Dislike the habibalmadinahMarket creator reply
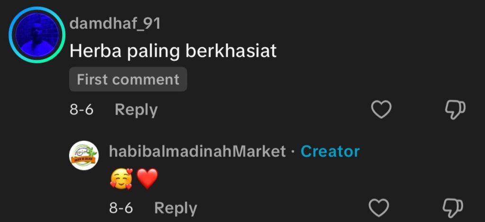 tap(453, 208)
